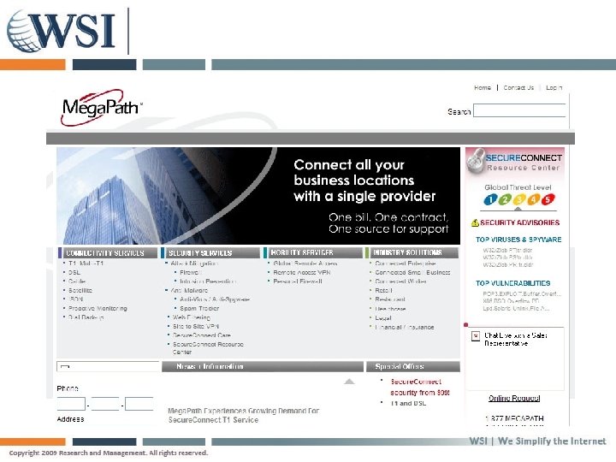Viewport: 616px width, 462px height.
Task: Open the Satellite connectivity link
Action: pos(80,290)
